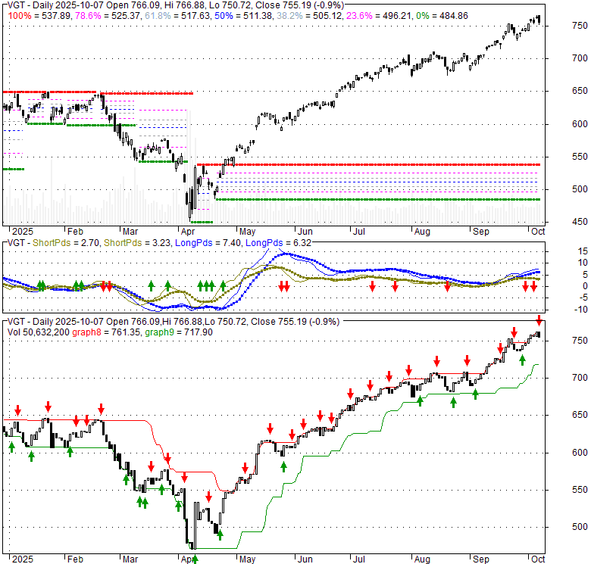Select the 'graph9 = 717.90' legend entry
This screenshot has width=591, height=564.
(x=179, y=332)
